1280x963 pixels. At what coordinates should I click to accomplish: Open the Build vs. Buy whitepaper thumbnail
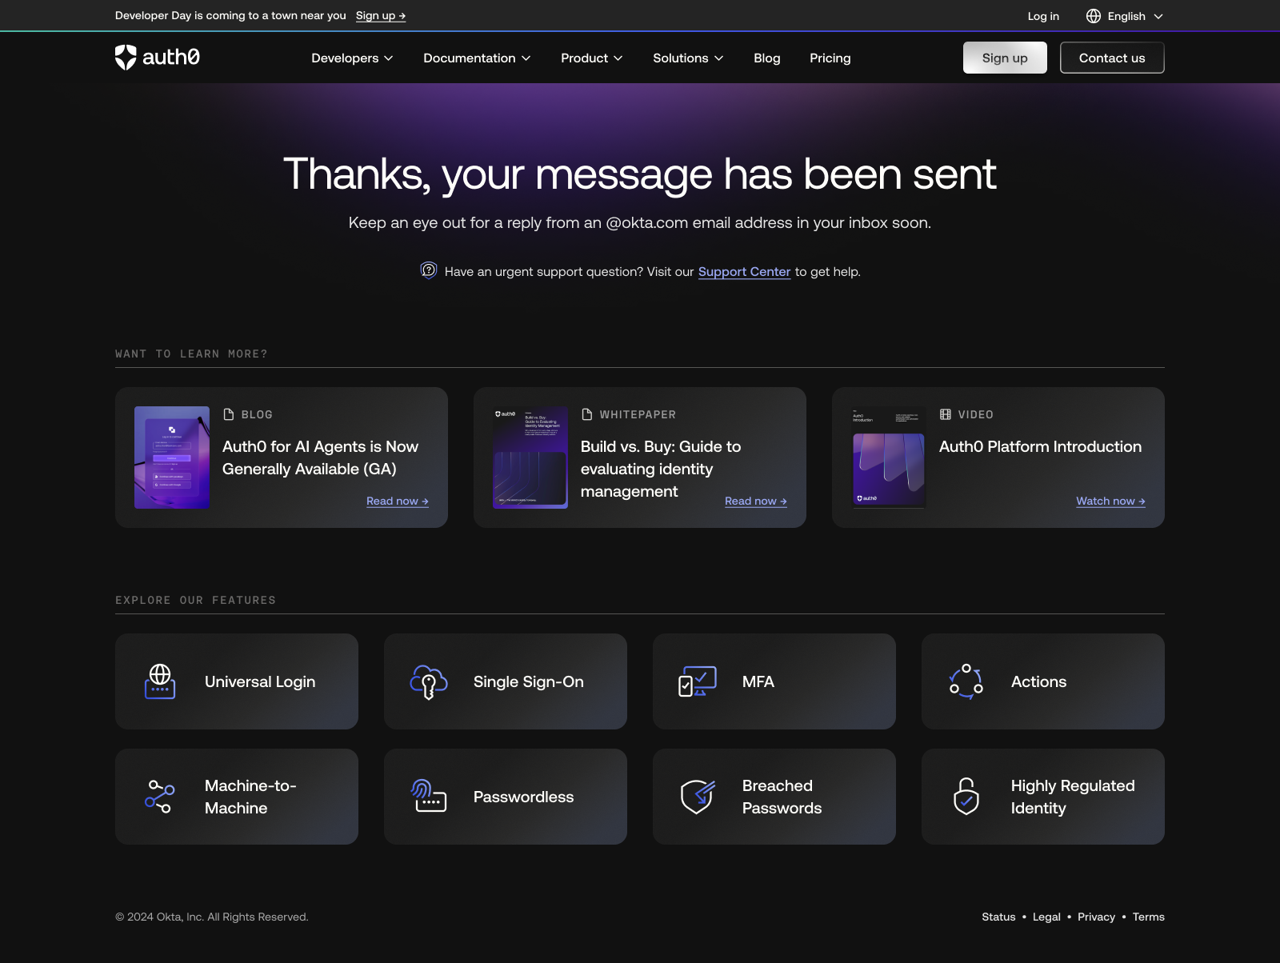[530, 458]
